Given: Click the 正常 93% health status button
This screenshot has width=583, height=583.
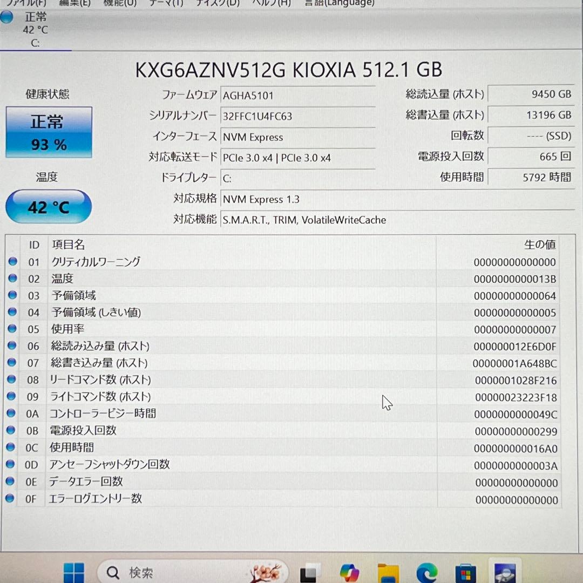Looking at the screenshot, I should [x=49, y=132].
